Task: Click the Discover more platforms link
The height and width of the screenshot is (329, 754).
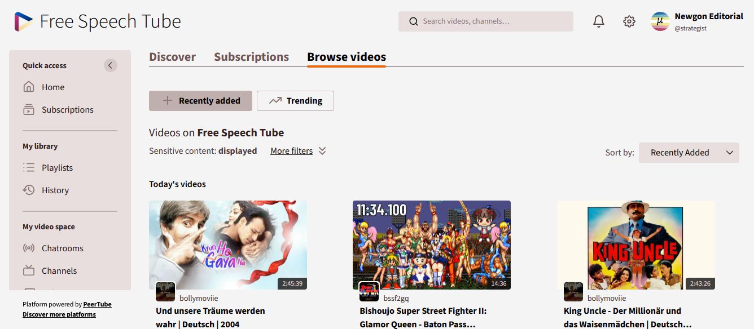Action: tap(59, 314)
